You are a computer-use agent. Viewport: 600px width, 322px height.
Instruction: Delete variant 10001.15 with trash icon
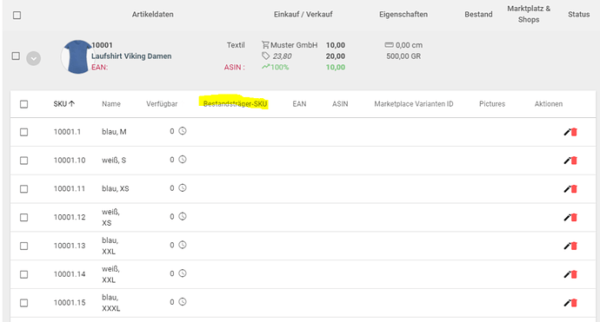pos(574,303)
